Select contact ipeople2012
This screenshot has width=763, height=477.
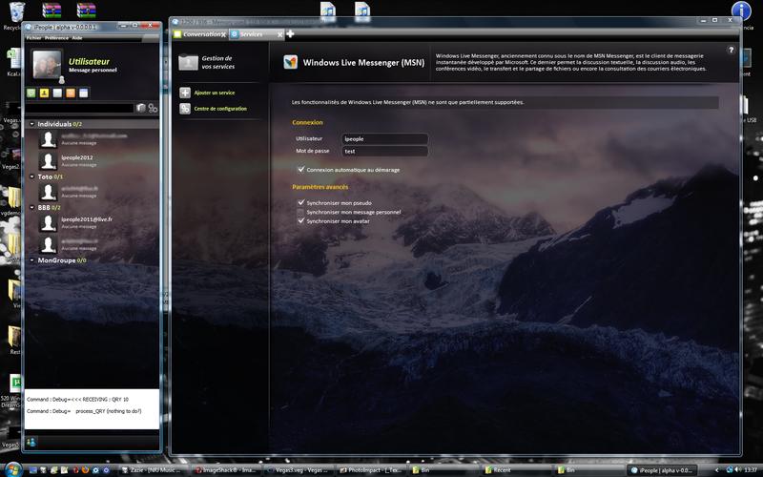click(x=77, y=157)
